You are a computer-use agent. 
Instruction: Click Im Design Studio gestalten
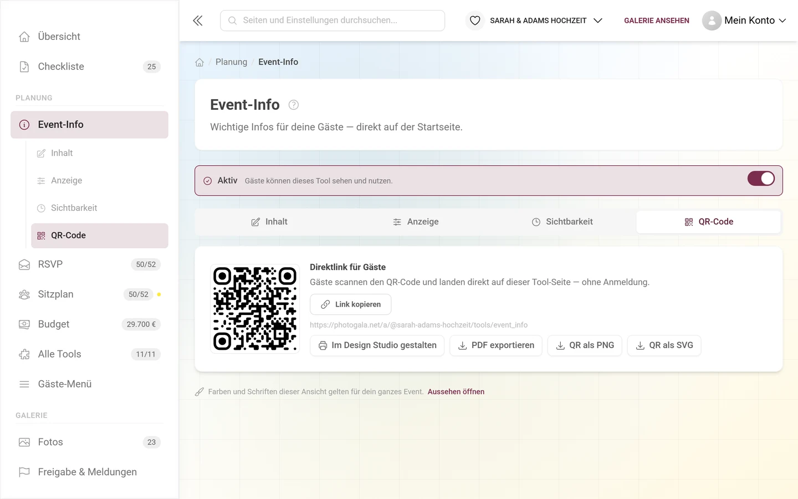[x=377, y=345]
